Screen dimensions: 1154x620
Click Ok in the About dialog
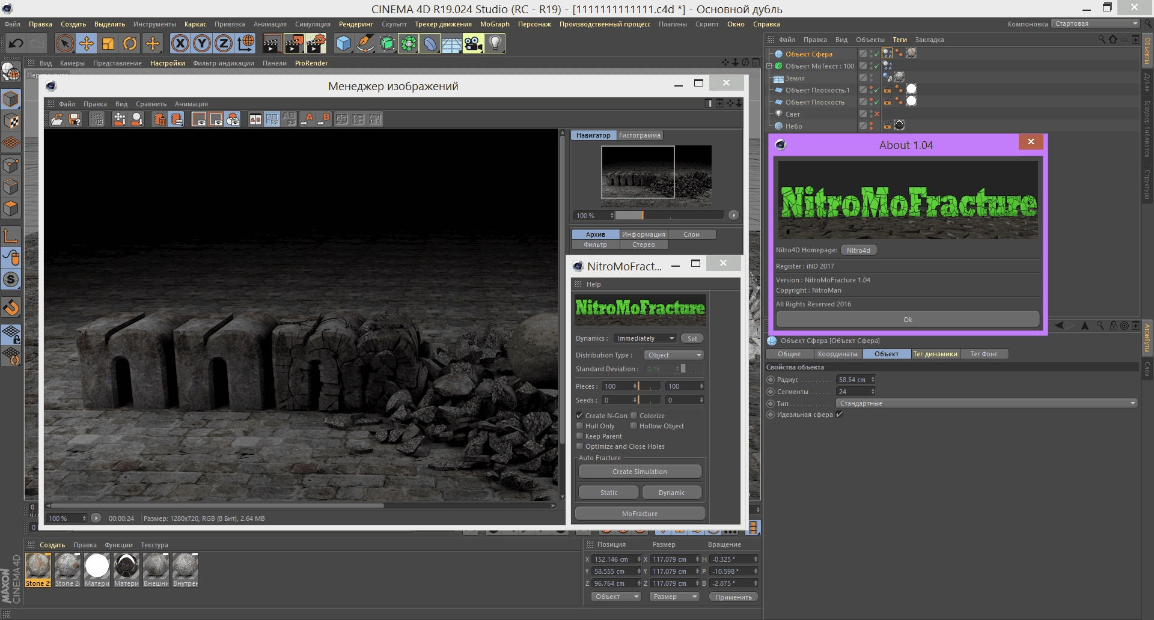(x=908, y=320)
